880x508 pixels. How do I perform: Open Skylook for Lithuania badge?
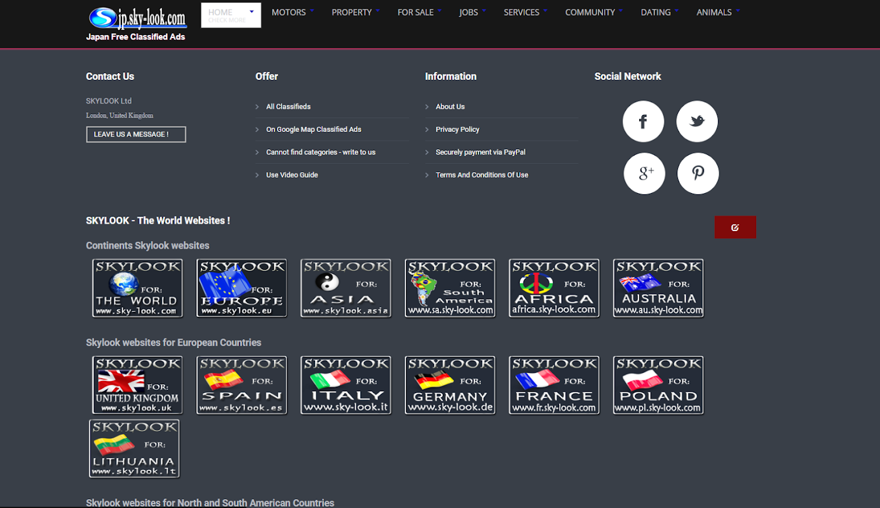pos(134,448)
